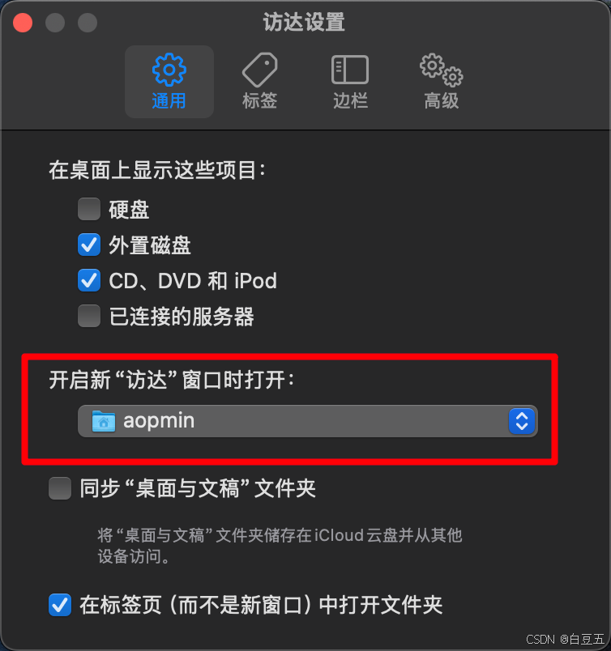The width and height of the screenshot is (611, 651).
Task: Enable 同步"桌面与文稿"文件夹 checkbox
Action: [60, 488]
